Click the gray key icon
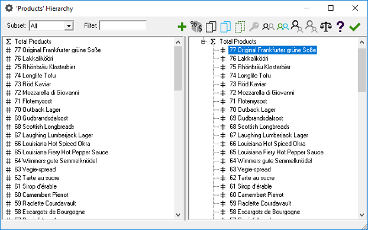This screenshot has height=230, width=368. click(254, 27)
